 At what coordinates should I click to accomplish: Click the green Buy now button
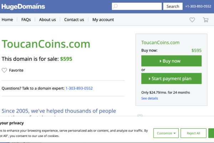click(171, 61)
